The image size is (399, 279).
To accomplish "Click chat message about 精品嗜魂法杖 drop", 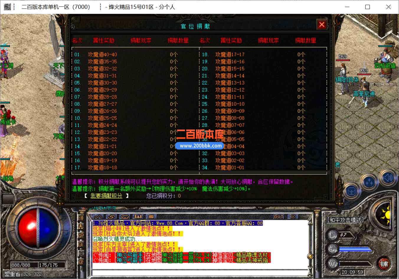I will click(x=181, y=255).
